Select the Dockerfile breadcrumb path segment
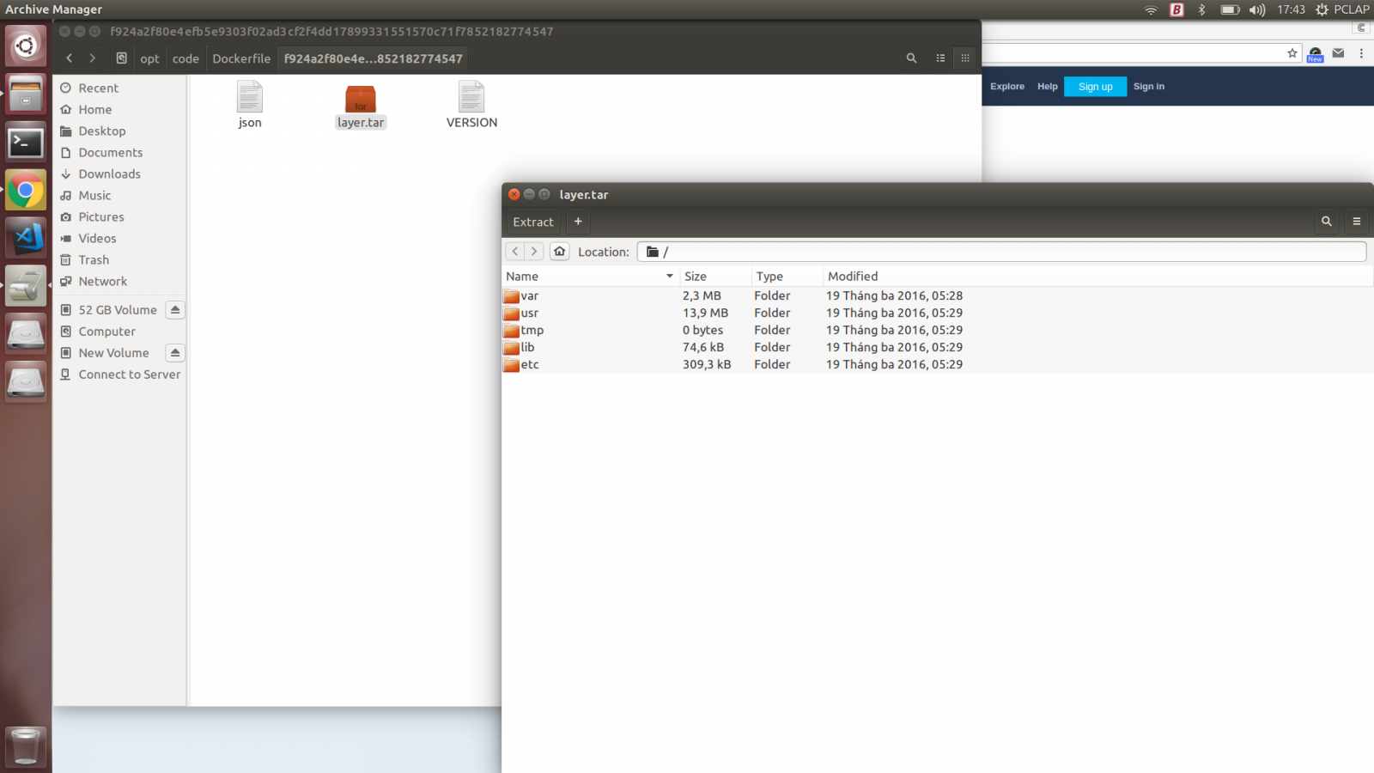 click(241, 58)
